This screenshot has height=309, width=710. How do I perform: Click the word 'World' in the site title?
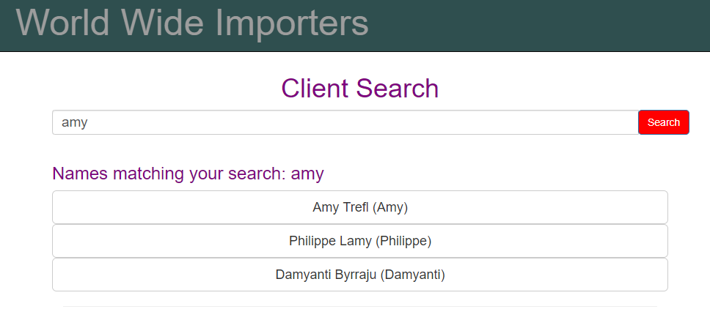63,22
